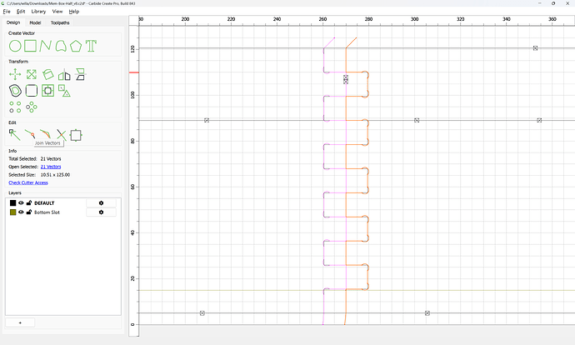This screenshot has height=345, width=575.
Task: Open settings gear for Bottom Slot layer
Action: coord(101,212)
